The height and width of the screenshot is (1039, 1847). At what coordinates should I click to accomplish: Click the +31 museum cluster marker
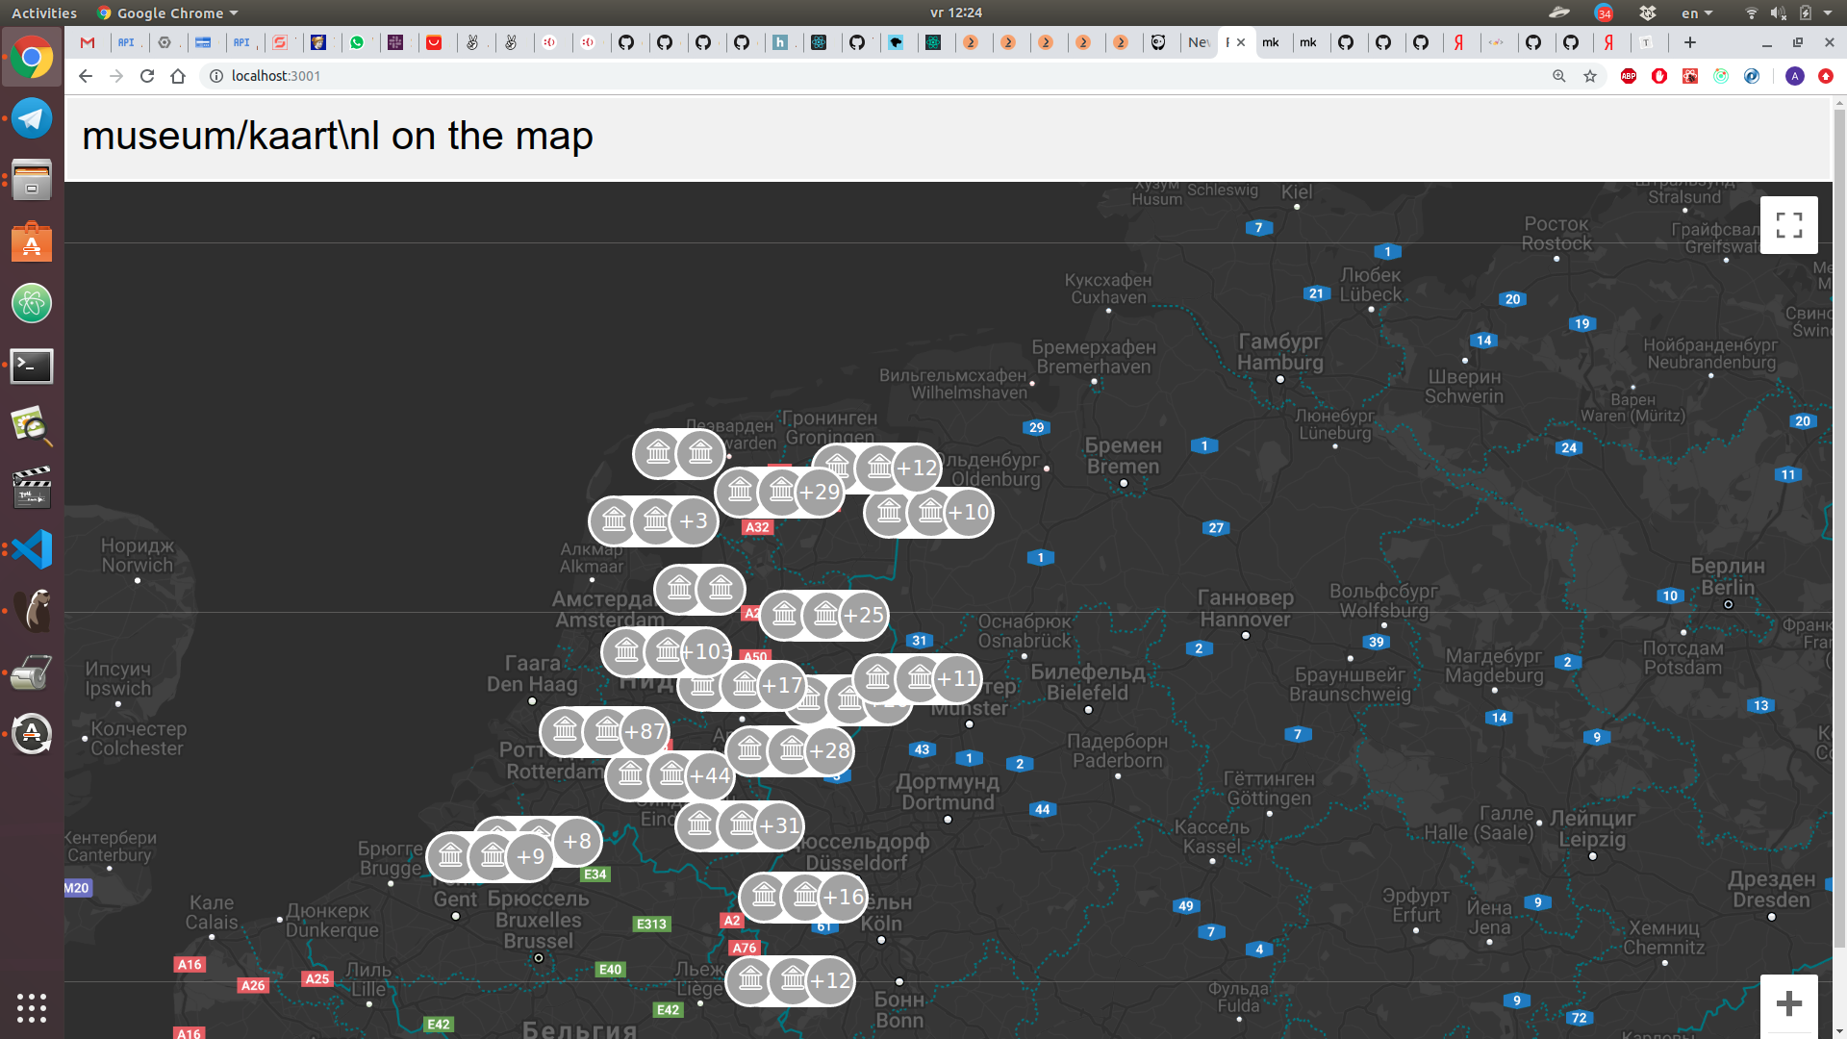[x=778, y=825]
